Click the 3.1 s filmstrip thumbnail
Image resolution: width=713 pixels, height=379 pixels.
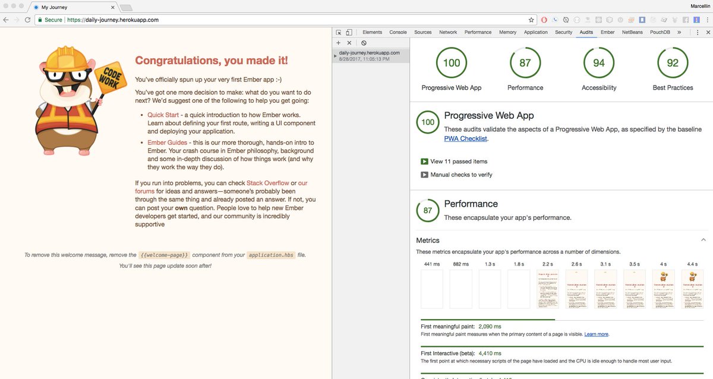point(605,289)
